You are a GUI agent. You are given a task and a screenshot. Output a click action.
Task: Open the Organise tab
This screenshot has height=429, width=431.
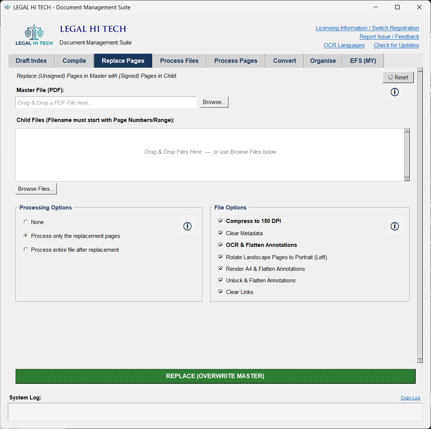[x=323, y=61]
